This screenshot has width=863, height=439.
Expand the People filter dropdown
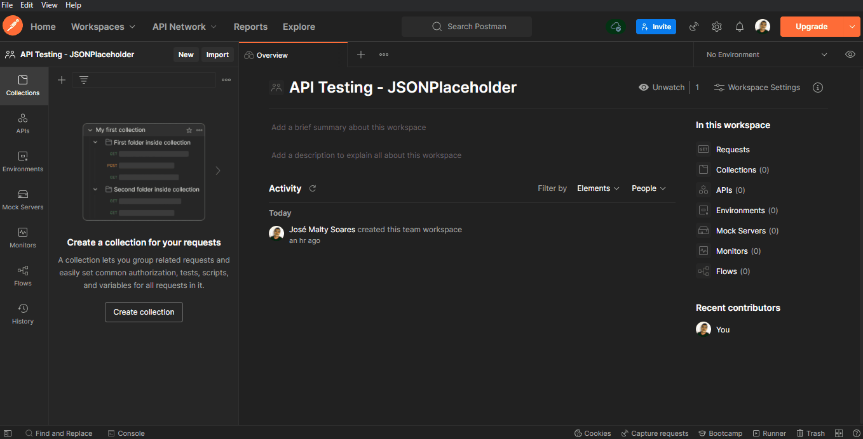pyautogui.click(x=648, y=188)
